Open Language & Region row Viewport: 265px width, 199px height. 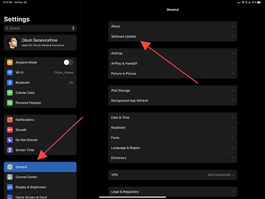[173, 148]
